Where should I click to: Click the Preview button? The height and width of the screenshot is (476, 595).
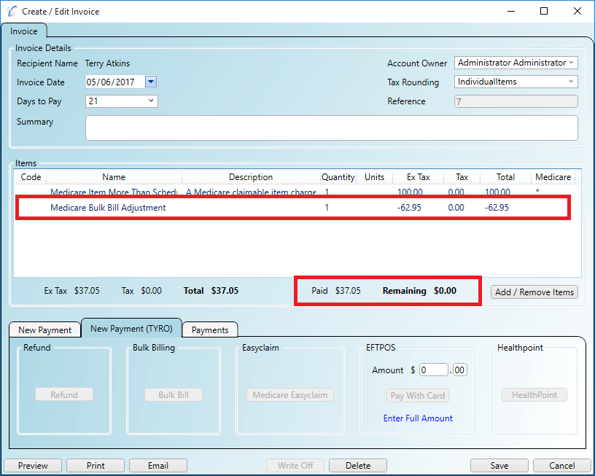[x=32, y=465]
